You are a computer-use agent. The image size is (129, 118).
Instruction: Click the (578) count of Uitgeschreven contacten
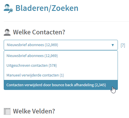click(x=53, y=66)
